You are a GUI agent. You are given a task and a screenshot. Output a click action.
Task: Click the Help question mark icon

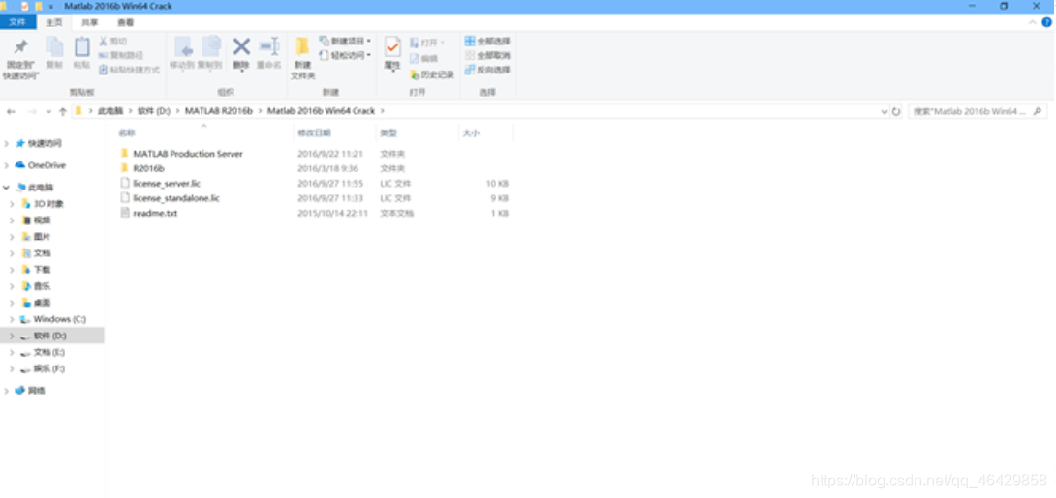point(1046,22)
